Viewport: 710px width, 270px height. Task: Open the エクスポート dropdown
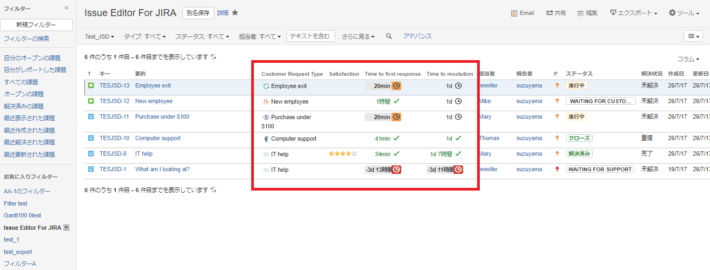point(634,13)
